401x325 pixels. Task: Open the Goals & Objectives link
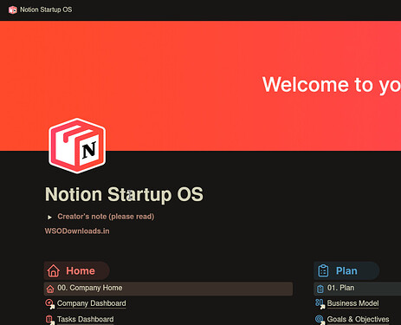coord(358,319)
